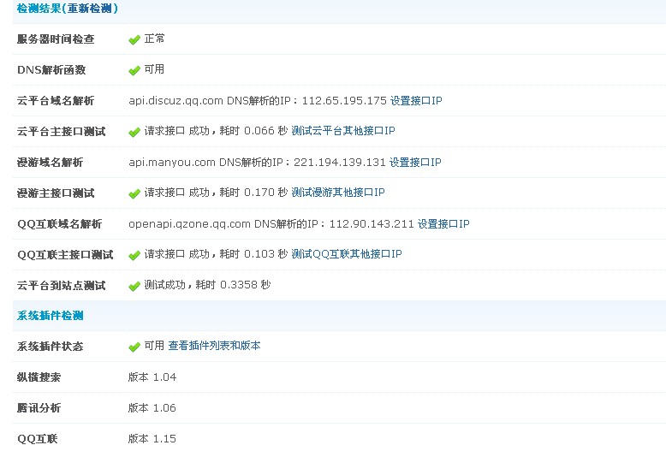
Task: Open 测试漫游其他接口IP link
Action: point(338,193)
